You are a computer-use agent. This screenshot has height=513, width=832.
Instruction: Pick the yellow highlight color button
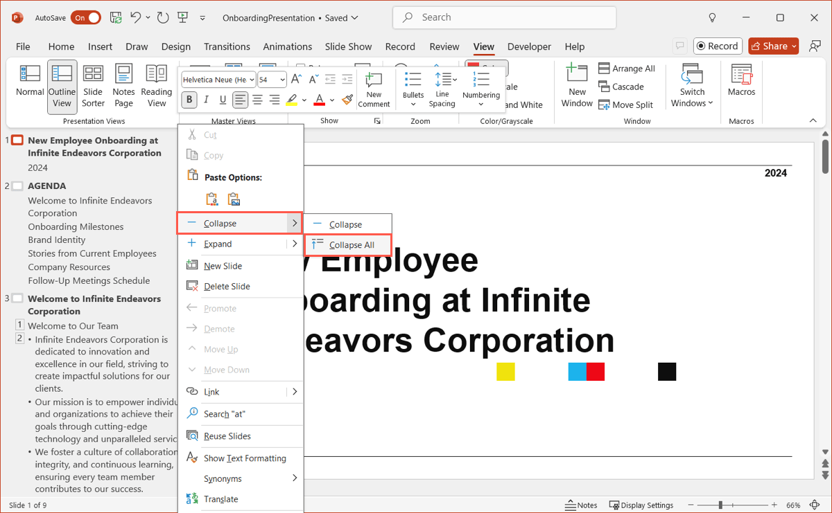click(292, 100)
